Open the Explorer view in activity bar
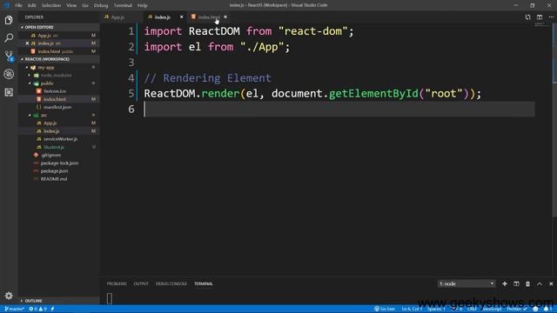 pyautogui.click(x=9, y=20)
